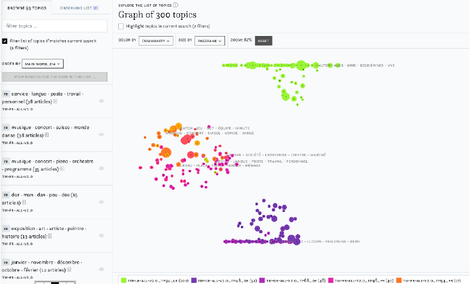This screenshot has width=470, height=284.
Task: Click the eye icon for 'musique · concert · suisse' topic
Action: pos(101,134)
